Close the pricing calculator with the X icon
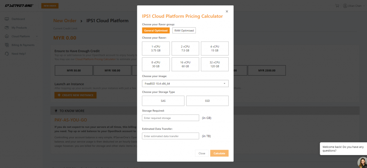The image size is (367, 168). [x=227, y=11]
